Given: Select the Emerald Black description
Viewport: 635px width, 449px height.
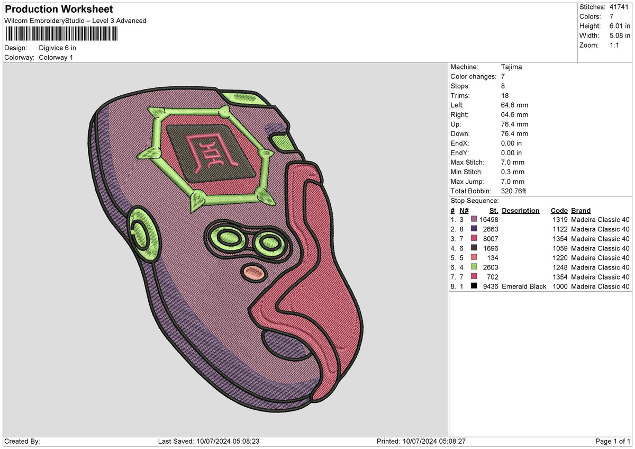Looking at the screenshot, I should (x=524, y=286).
